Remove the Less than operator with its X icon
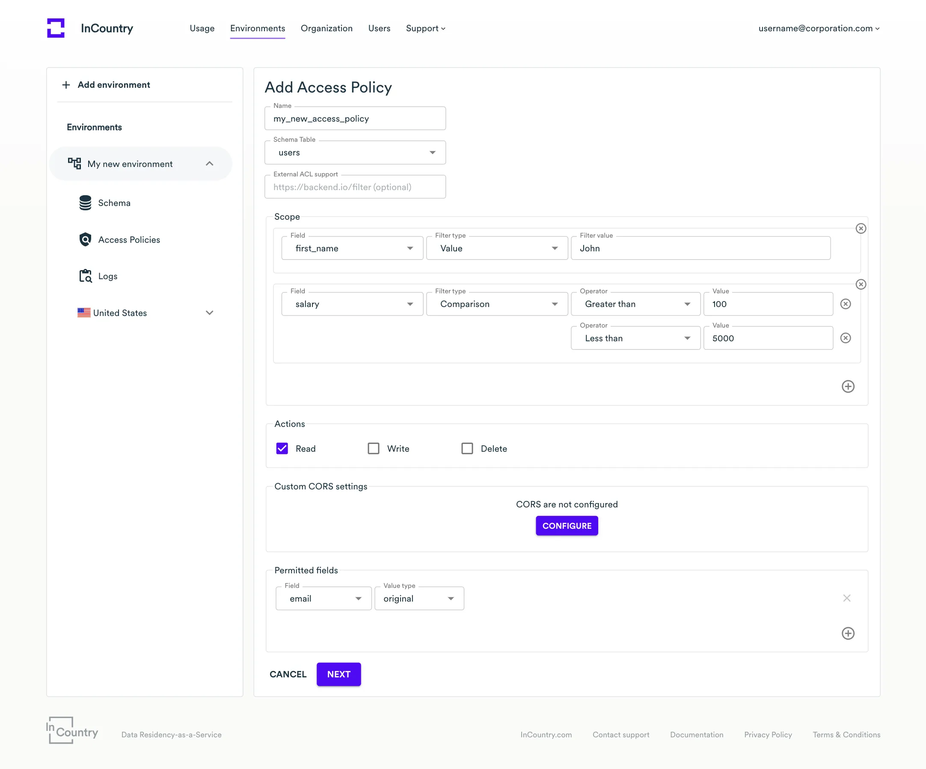926x769 pixels. click(x=846, y=338)
